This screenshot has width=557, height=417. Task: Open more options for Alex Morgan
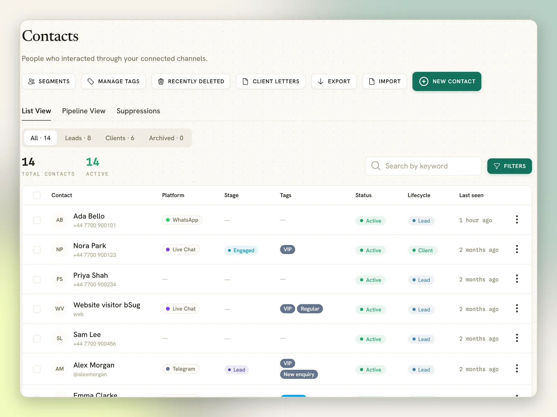click(517, 368)
